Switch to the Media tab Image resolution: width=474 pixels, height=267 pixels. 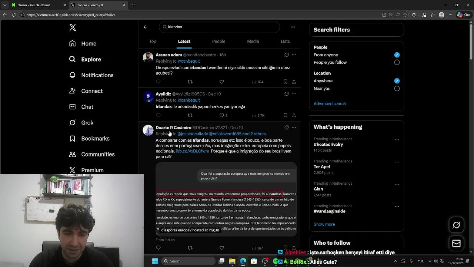point(253,41)
